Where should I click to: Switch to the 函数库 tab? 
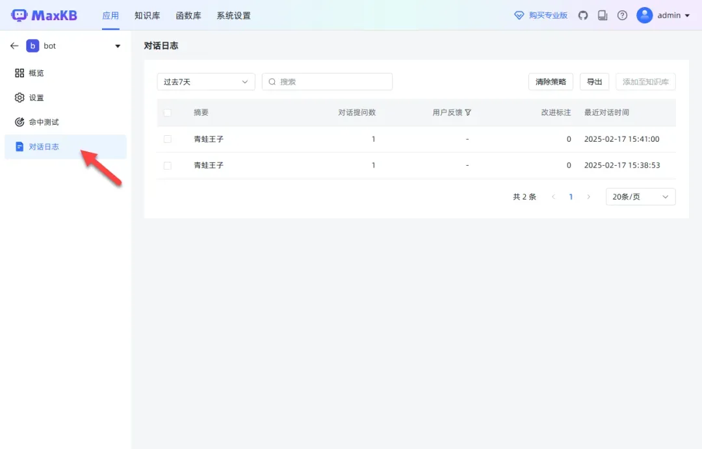(188, 16)
